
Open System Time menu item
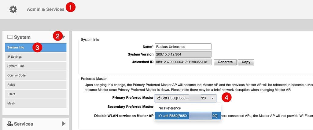35,66
